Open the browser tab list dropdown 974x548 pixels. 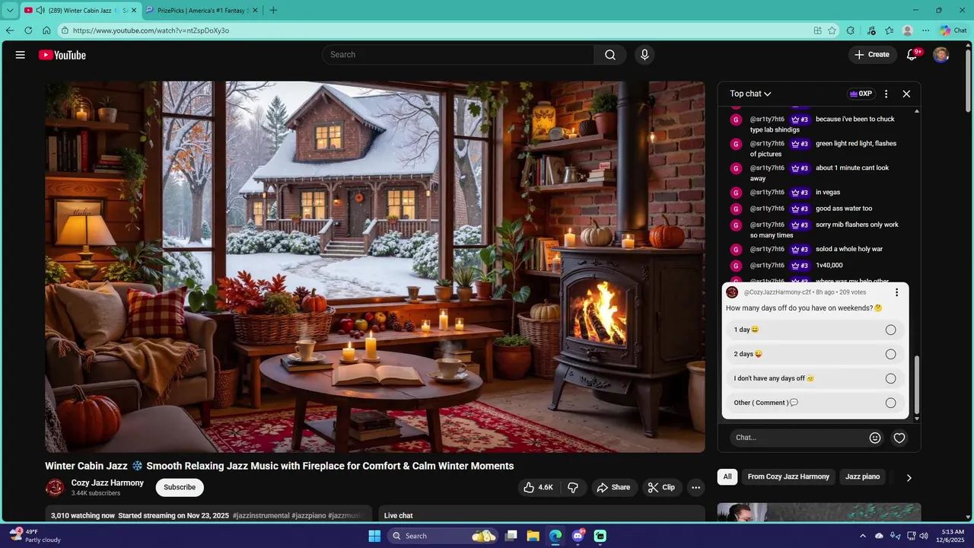(10, 10)
